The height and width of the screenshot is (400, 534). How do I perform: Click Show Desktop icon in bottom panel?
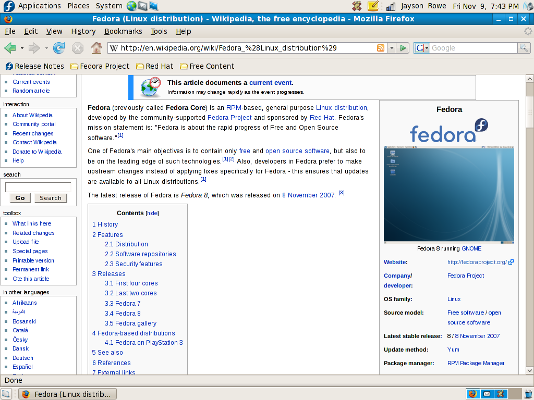pyautogui.click(x=6, y=394)
